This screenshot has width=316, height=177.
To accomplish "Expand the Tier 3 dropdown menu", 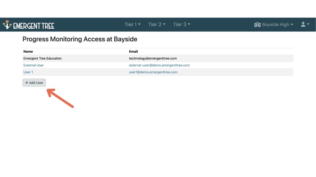I will [182, 24].
